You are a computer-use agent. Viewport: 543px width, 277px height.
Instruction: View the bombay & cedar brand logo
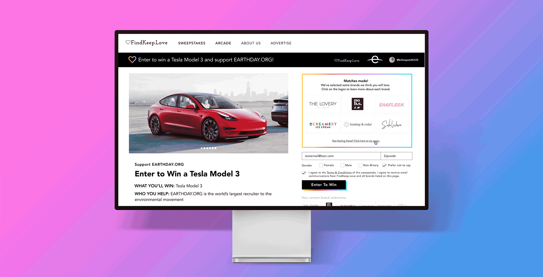tap(358, 125)
